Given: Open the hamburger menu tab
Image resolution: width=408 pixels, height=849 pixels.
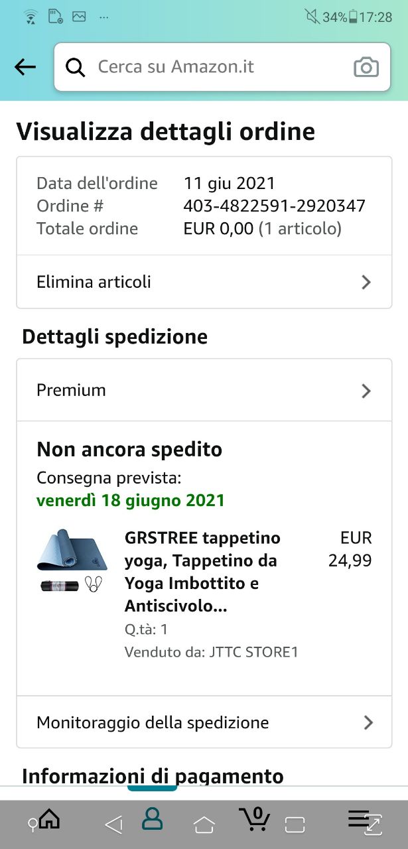Looking at the screenshot, I should (359, 819).
